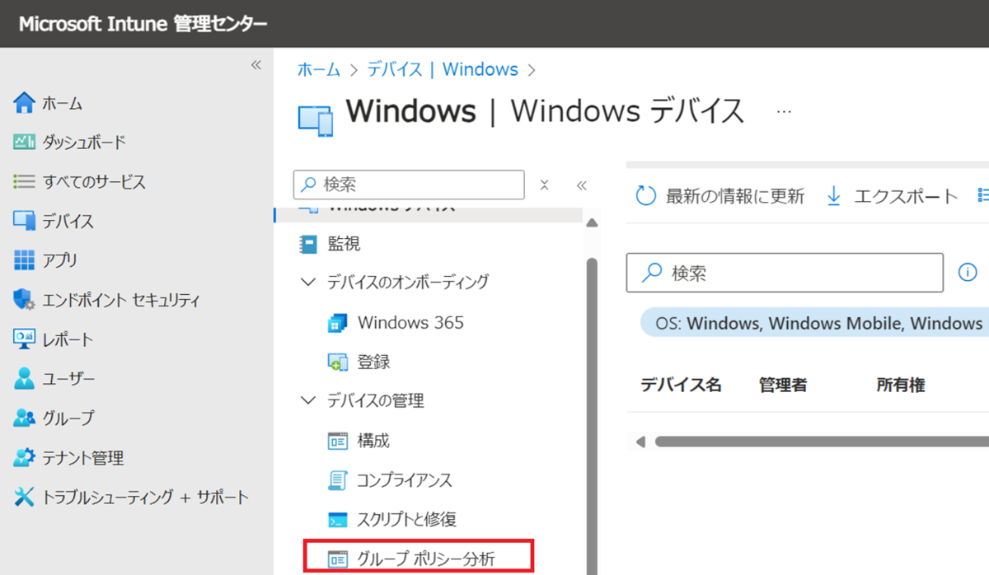Open Windows 365 menu item
Image resolution: width=989 pixels, height=575 pixels.
[x=396, y=322]
